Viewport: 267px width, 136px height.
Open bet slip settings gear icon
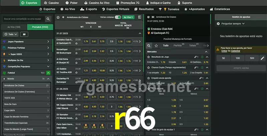[x=218, y=24]
